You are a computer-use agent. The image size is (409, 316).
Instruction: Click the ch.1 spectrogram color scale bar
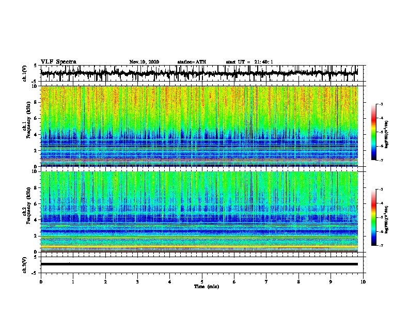click(x=373, y=132)
